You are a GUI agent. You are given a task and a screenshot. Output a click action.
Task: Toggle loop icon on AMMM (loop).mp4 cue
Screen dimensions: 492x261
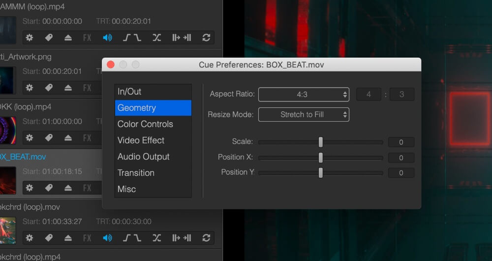(x=206, y=38)
